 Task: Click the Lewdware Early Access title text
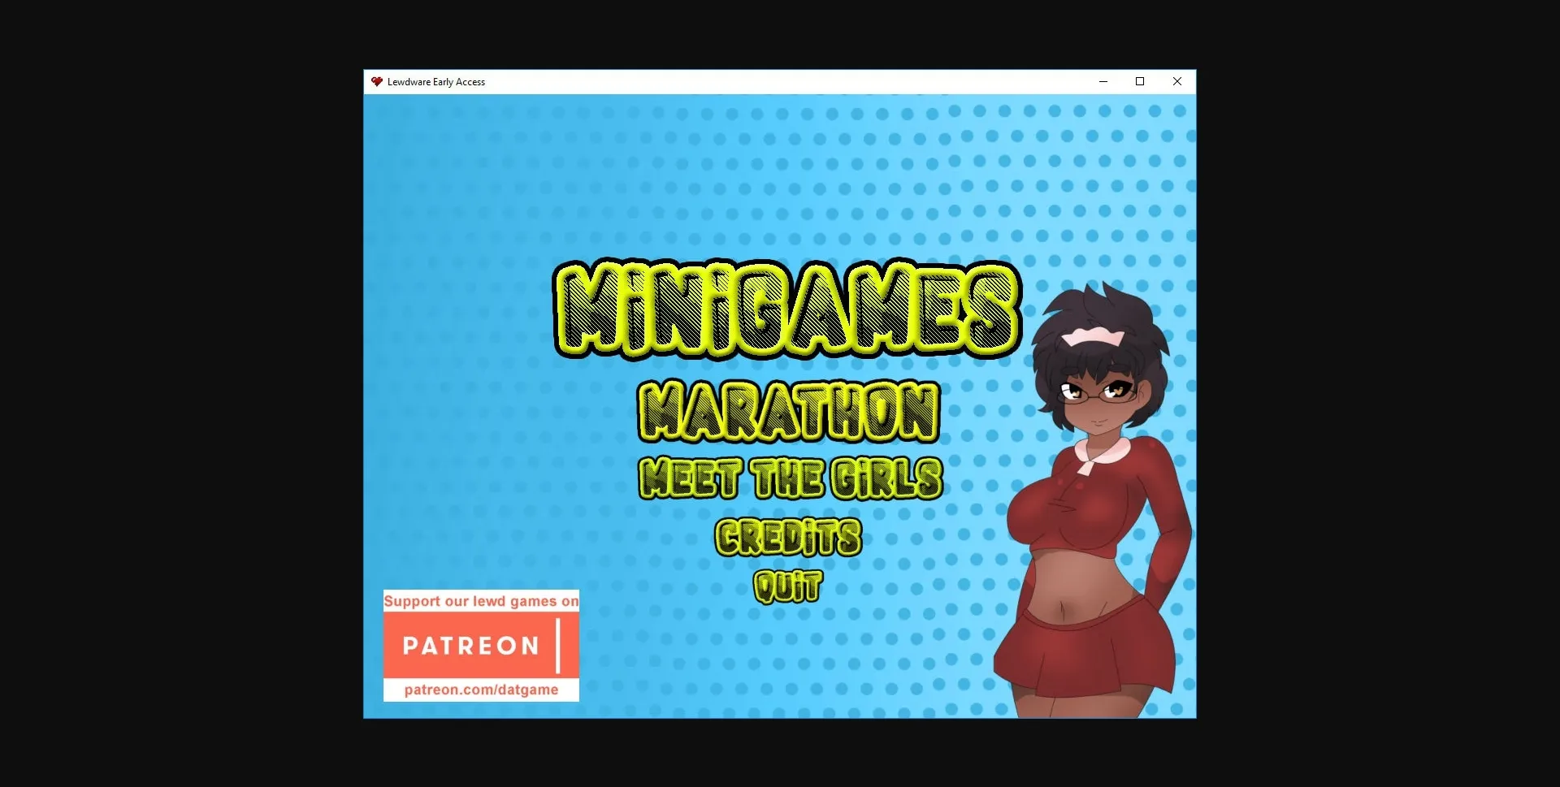point(435,82)
